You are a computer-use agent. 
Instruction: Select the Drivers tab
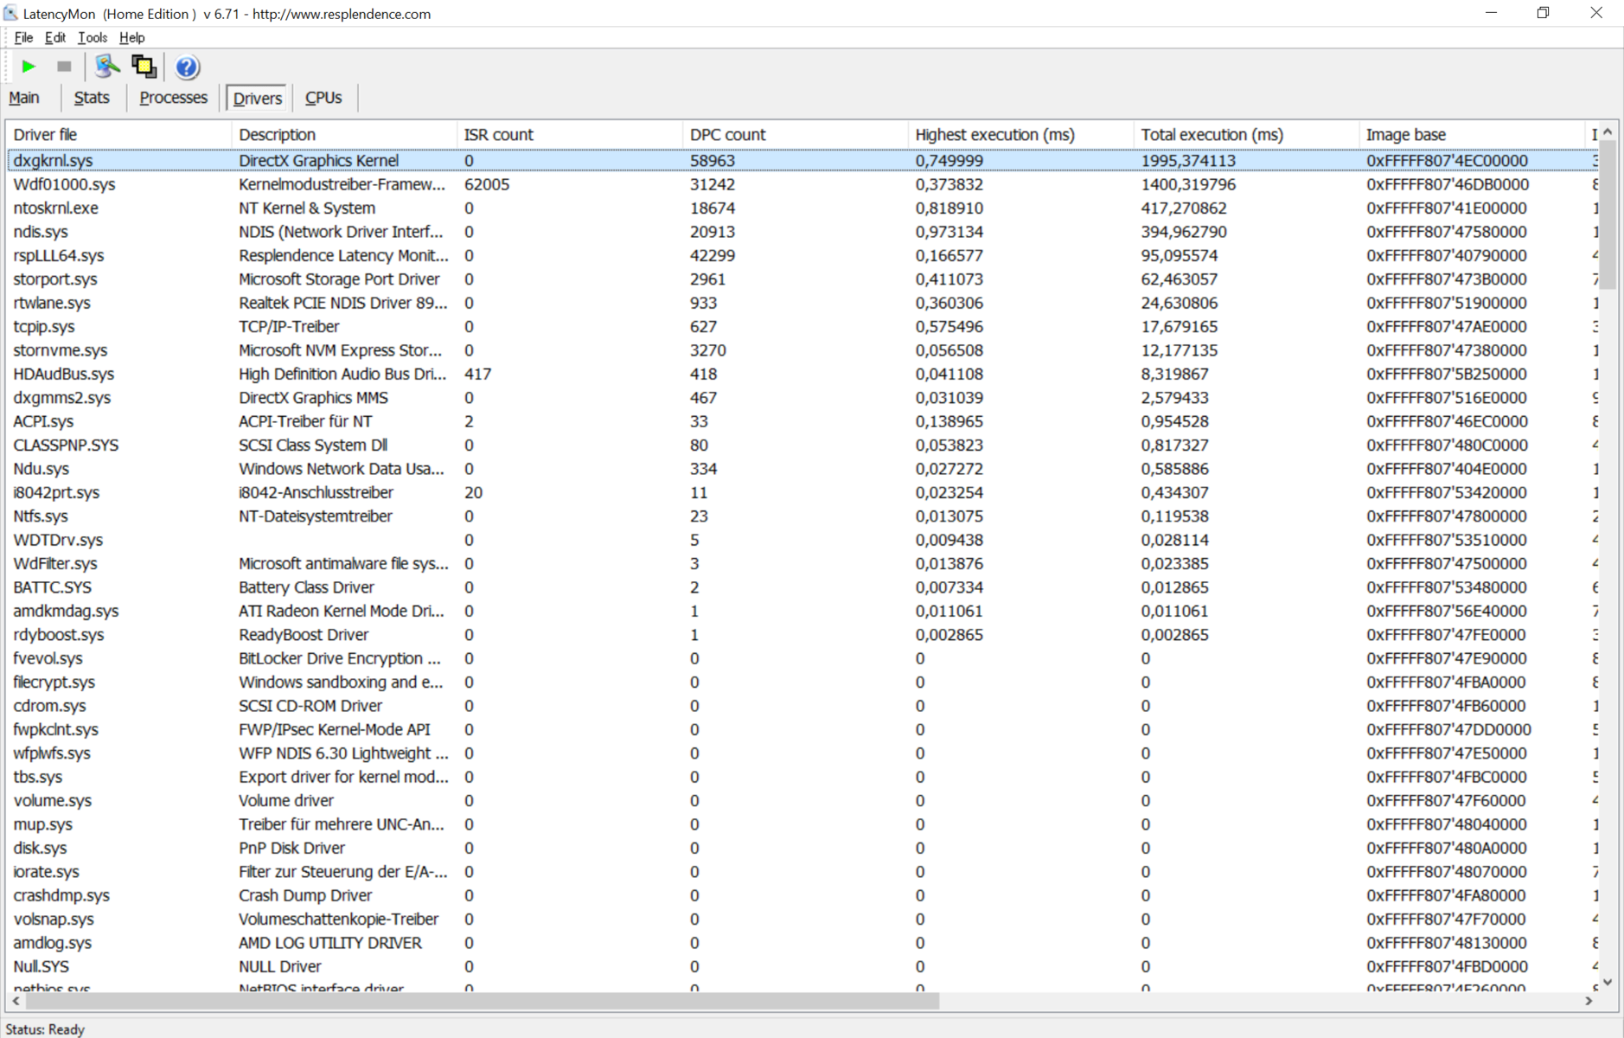click(x=258, y=98)
